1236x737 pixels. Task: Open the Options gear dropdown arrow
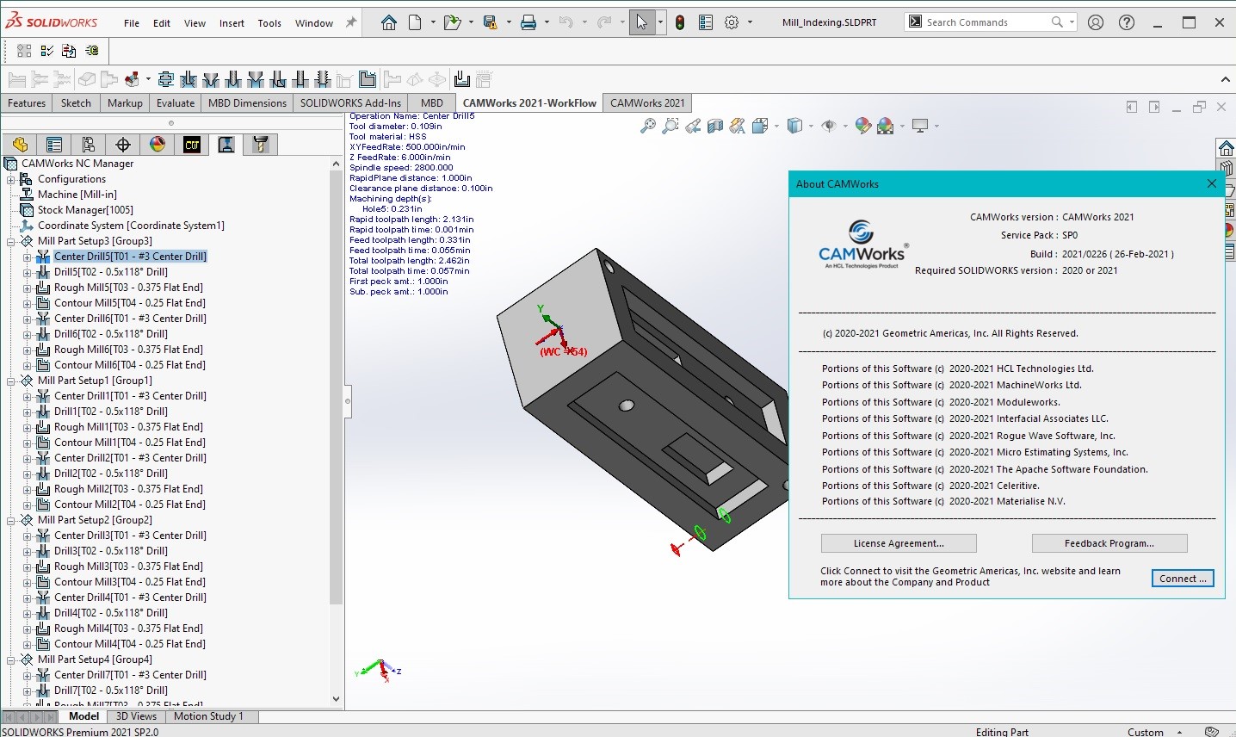pos(750,22)
